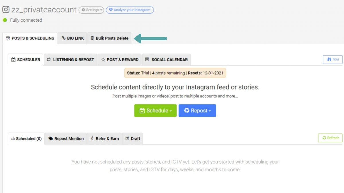344x193 pixels.
Task: Click the repost arrows icon on LISTENING & REPOST
Action: coord(49,59)
